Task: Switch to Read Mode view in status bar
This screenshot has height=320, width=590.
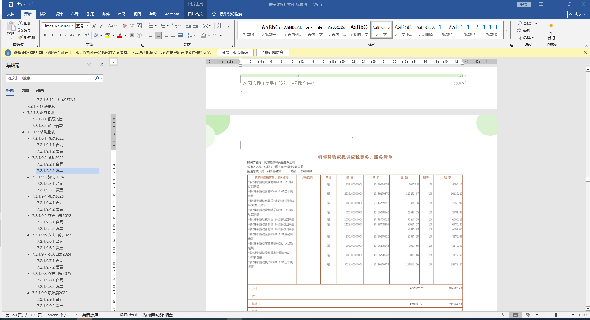Action: point(503,315)
